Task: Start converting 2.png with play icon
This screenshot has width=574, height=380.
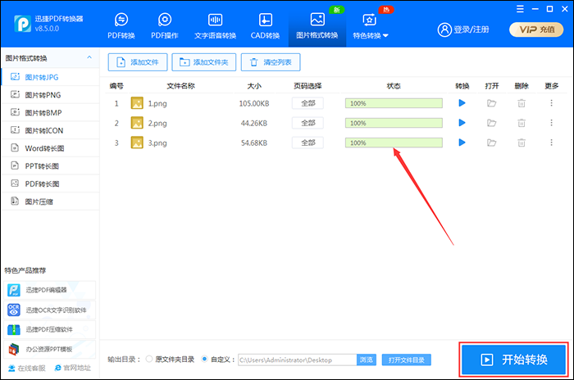Action: click(462, 123)
